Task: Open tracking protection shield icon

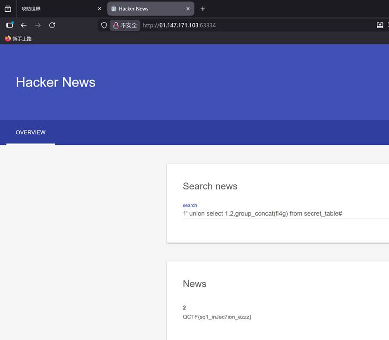Action: pos(104,25)
